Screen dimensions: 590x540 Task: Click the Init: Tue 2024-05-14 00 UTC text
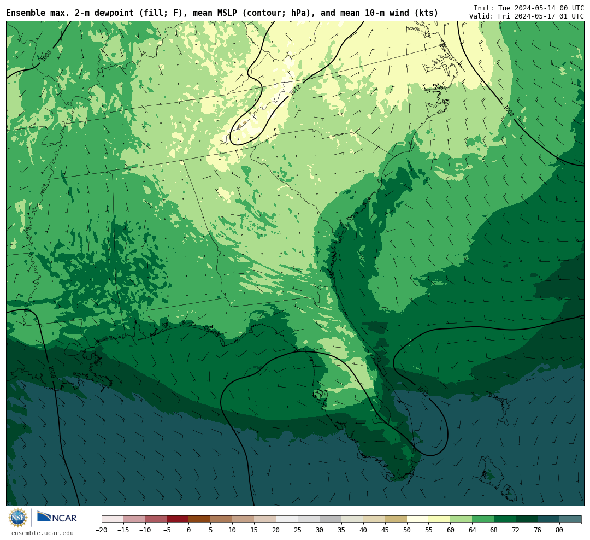pyautogui.click(x=528, y=8)
